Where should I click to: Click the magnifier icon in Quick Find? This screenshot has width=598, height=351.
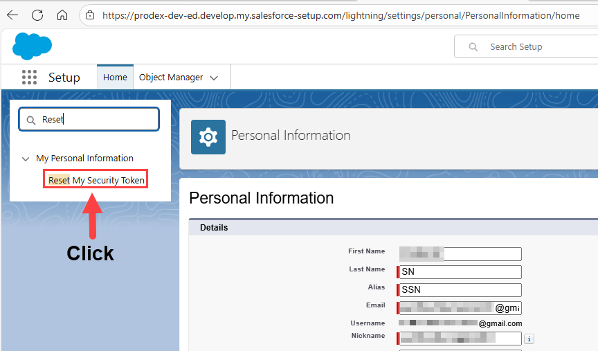31,120
